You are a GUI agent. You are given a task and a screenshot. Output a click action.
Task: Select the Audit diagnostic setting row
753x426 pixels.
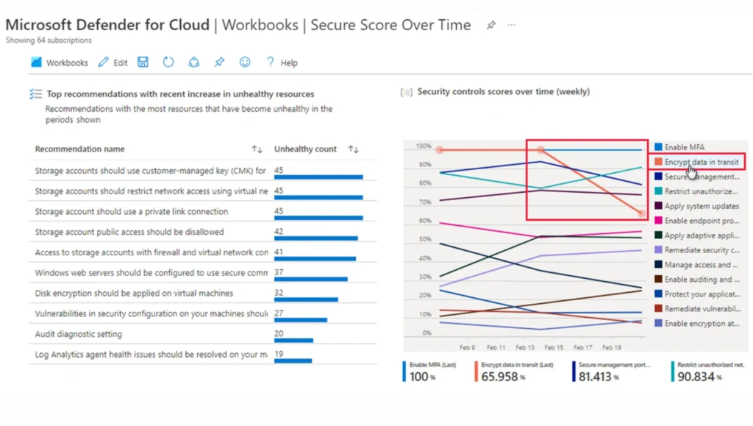point(203,334)
